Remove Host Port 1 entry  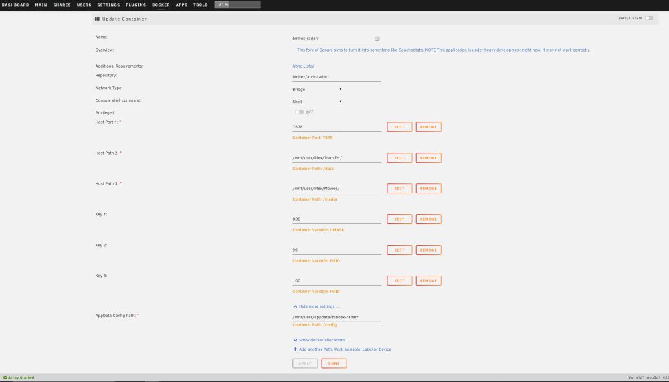(428, 127)
